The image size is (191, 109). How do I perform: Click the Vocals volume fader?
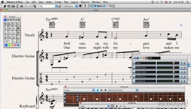tap(174, 63)
